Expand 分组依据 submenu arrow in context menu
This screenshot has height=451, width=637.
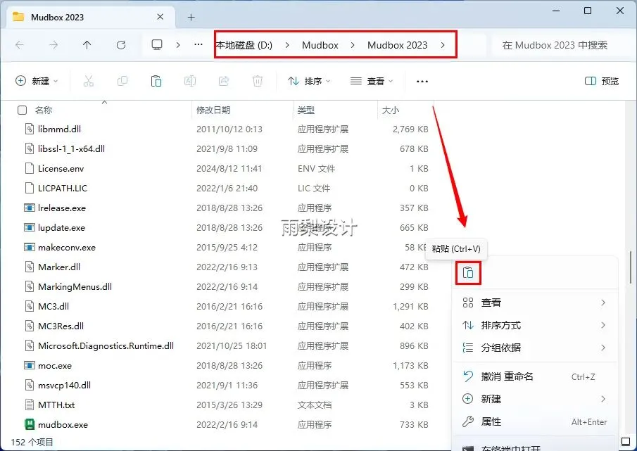point(603,348)
